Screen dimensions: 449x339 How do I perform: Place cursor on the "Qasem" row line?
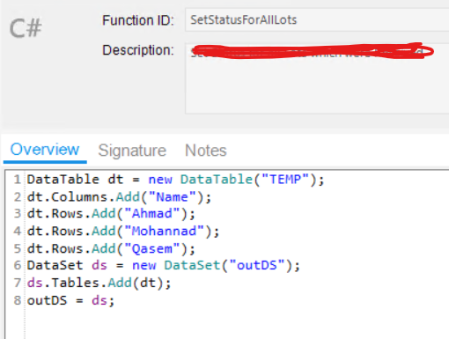click(x=111, y=249)
